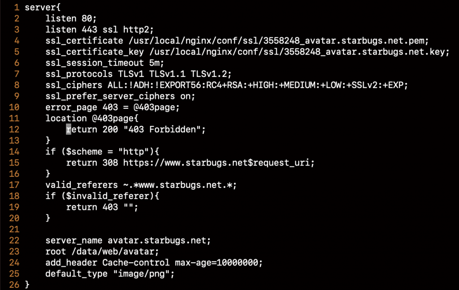
Task: Click the ssl_ciphers ALL:!ADH string
Action: click(258, 85)
